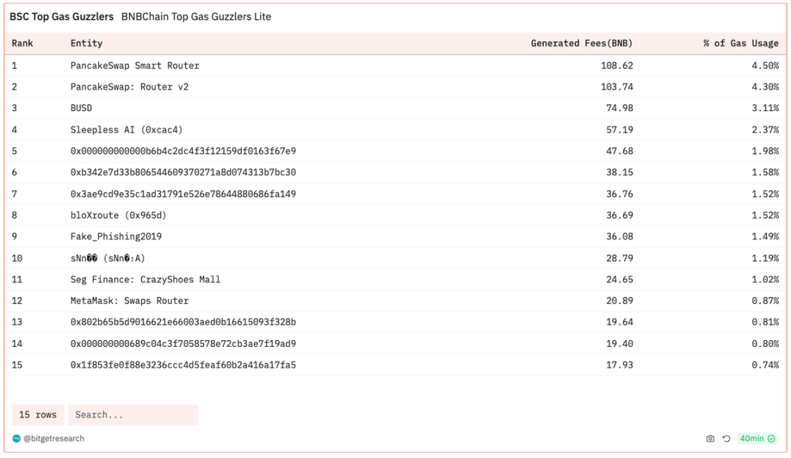Click the camera screenshot icon
Image resolution: width=791 pixels, height=458 pixels.
(711, 439)
